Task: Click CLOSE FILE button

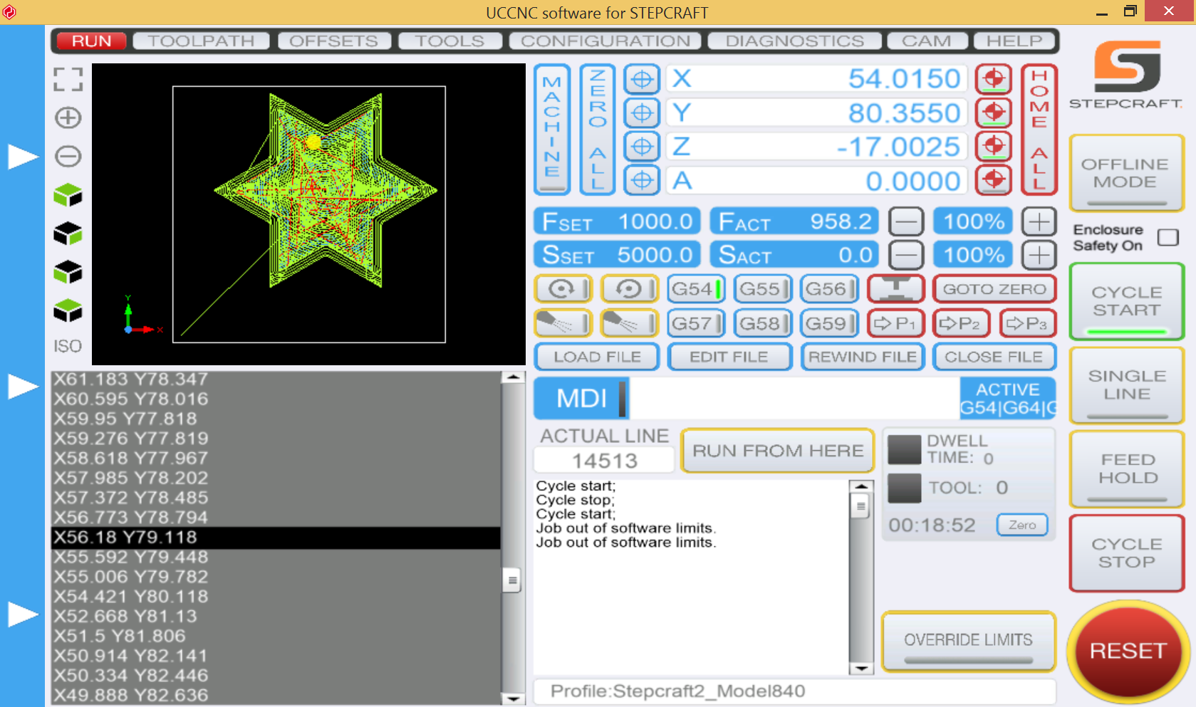Action: coord(994,357)
